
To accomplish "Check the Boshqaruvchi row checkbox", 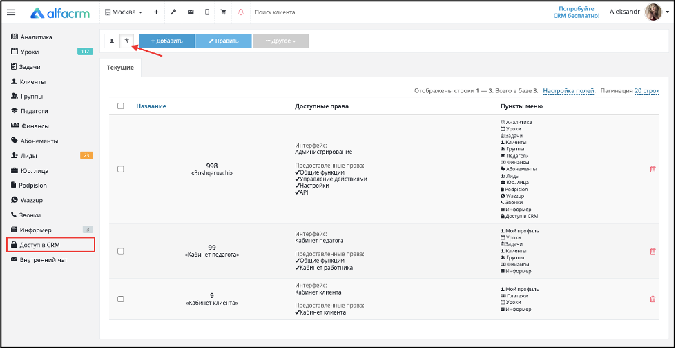I will [121, 170].
